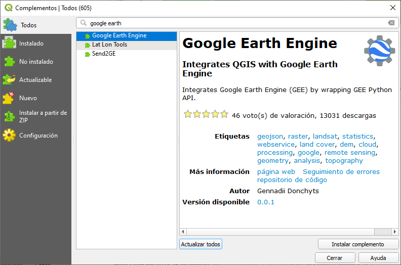401x265 pixels.
Task: Select Google Earth Engine in plugin list
Action: (127, 35)
